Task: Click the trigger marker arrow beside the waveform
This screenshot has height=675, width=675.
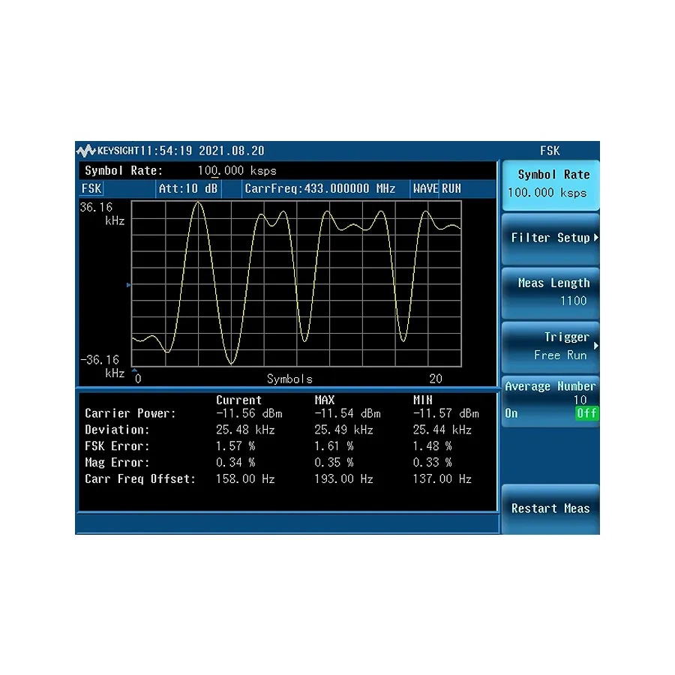Action: 127,285
